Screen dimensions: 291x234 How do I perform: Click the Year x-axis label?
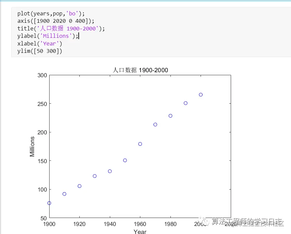click(140, 232)
